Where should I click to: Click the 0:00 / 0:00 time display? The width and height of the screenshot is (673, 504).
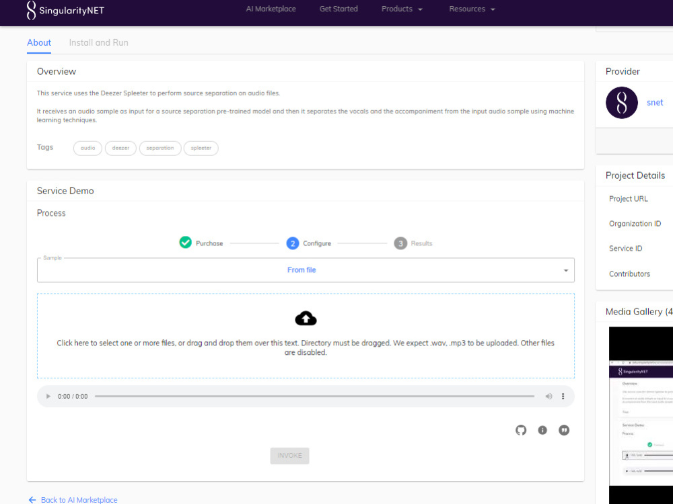pyautogui.click(x=73, y=396)
